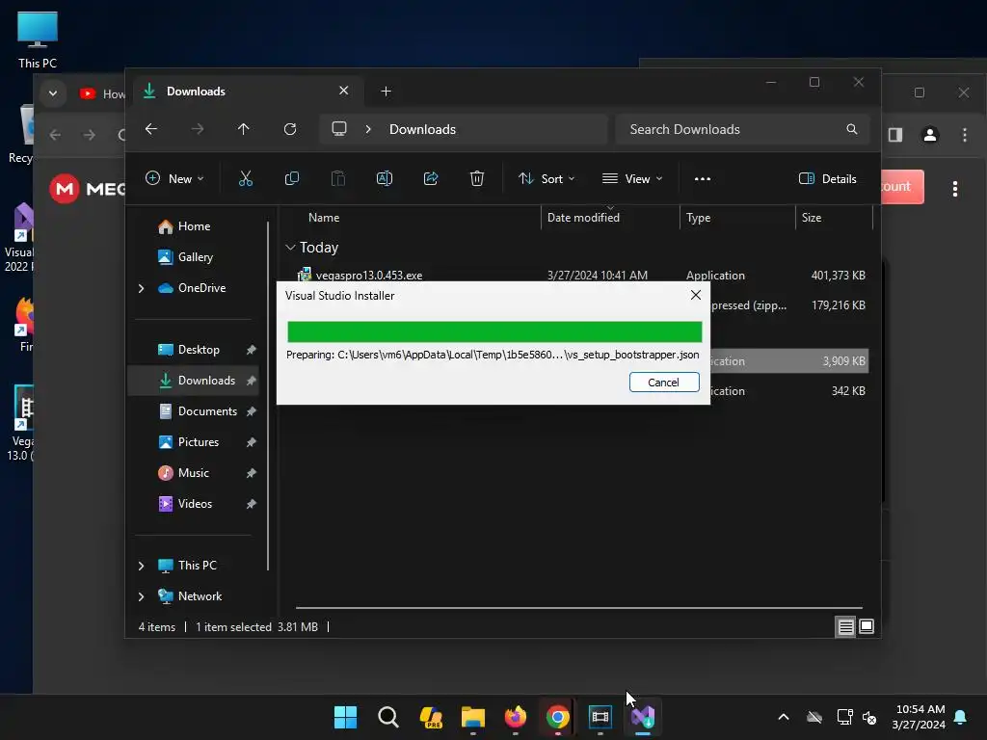This screenshot has width=987, height=740.
Task: Open Chrome tab search dropdown
Action: click(x=53, y=93)
